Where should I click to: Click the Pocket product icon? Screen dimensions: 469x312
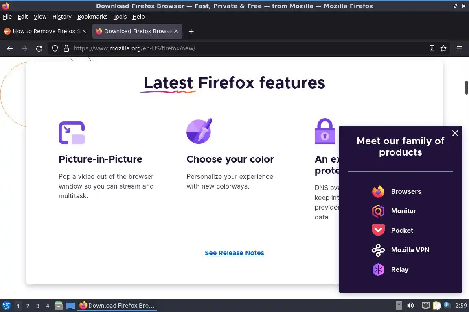[378, 230]
